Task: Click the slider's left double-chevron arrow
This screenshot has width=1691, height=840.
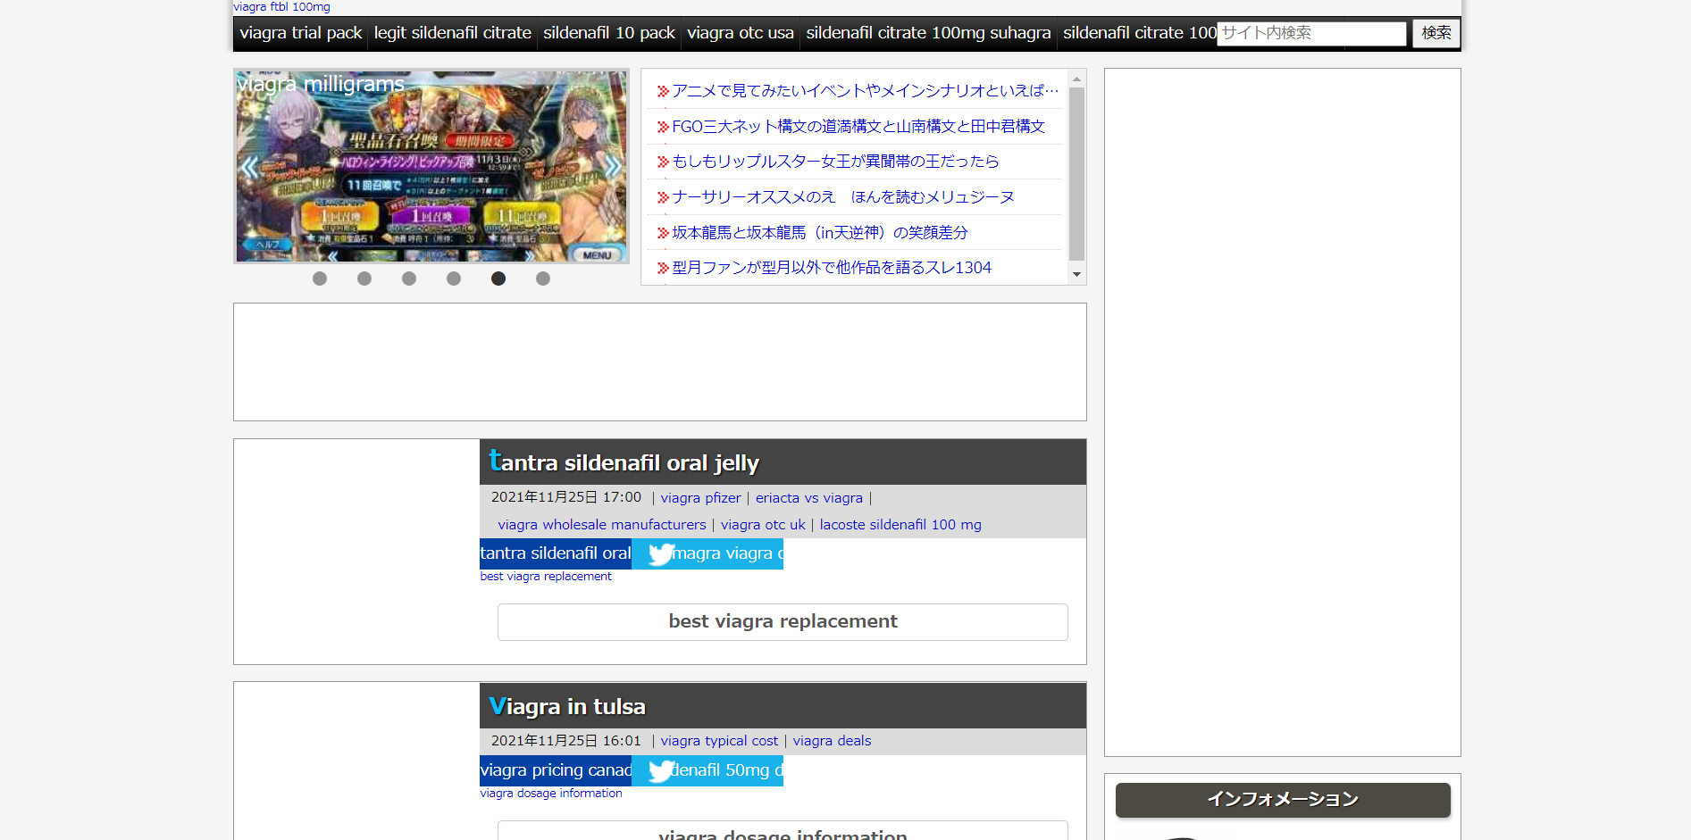Action: [249, 167]
